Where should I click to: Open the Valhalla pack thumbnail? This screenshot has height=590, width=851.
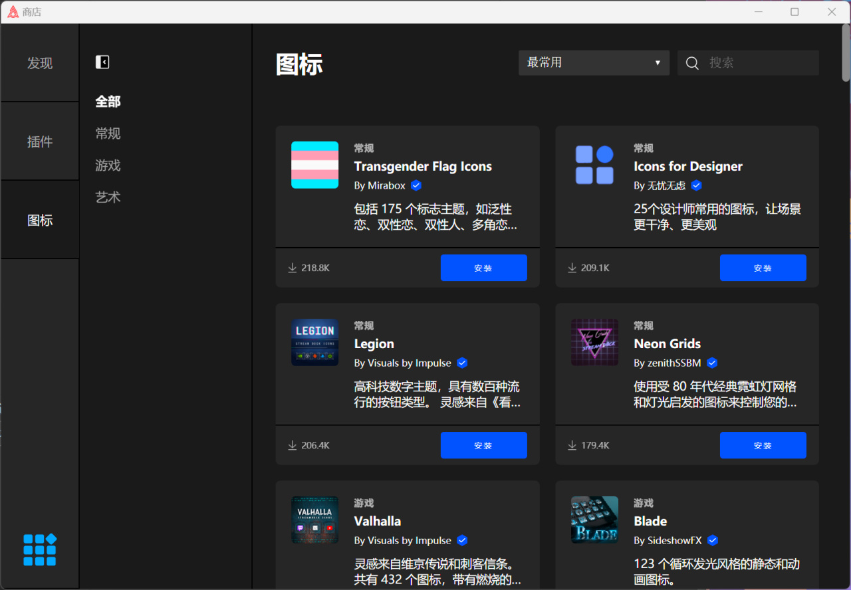tap(315, 520)
